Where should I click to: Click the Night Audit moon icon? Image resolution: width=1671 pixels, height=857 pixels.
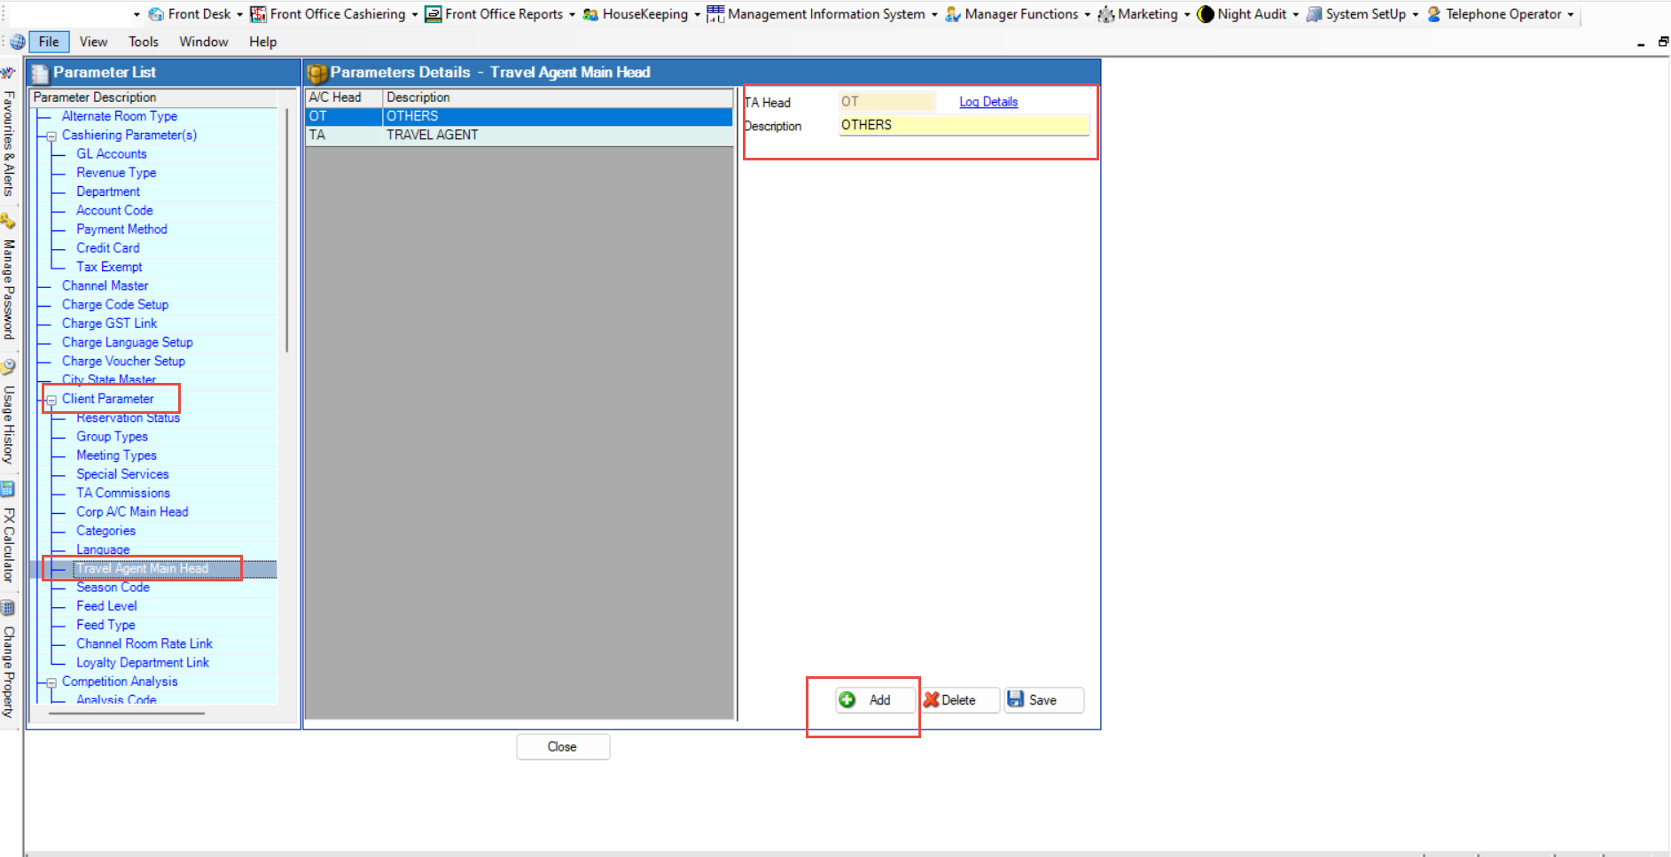pos(1206,14)
